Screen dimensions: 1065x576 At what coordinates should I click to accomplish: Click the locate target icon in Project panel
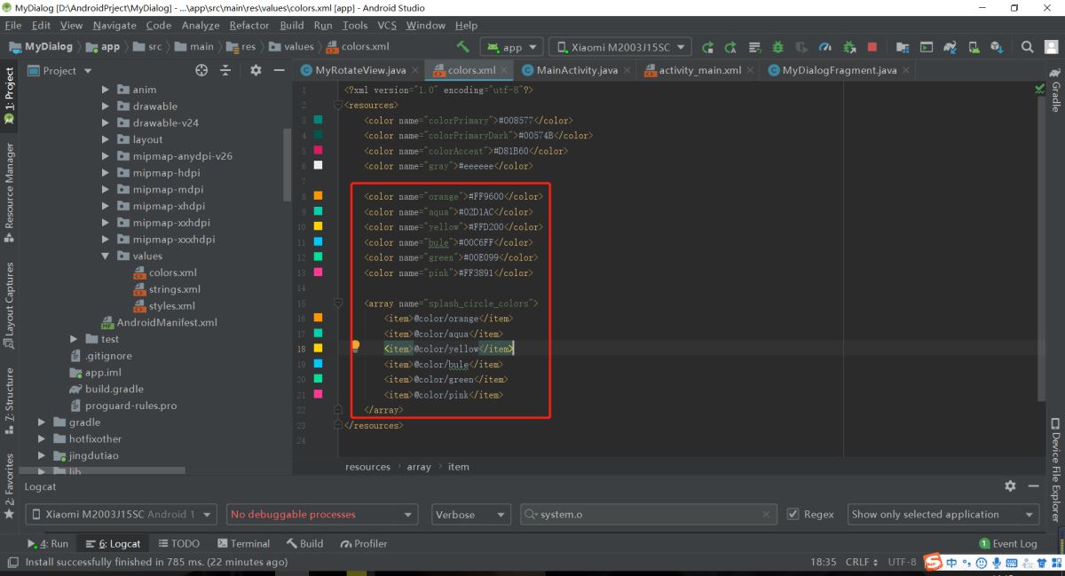(201, 71)
